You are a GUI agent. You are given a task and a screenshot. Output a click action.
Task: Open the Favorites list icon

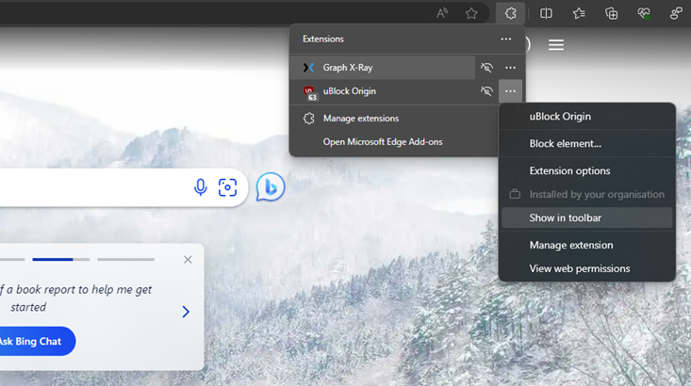click(579, 13)
